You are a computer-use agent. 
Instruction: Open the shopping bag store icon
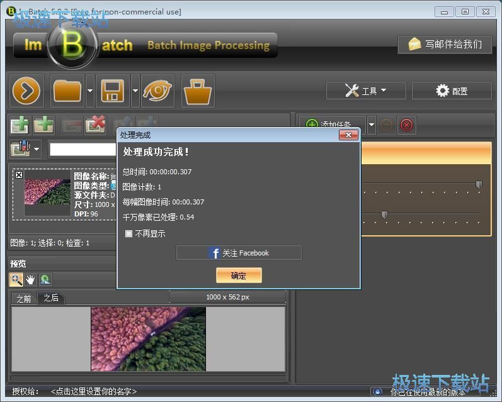[x=198, y=91]
